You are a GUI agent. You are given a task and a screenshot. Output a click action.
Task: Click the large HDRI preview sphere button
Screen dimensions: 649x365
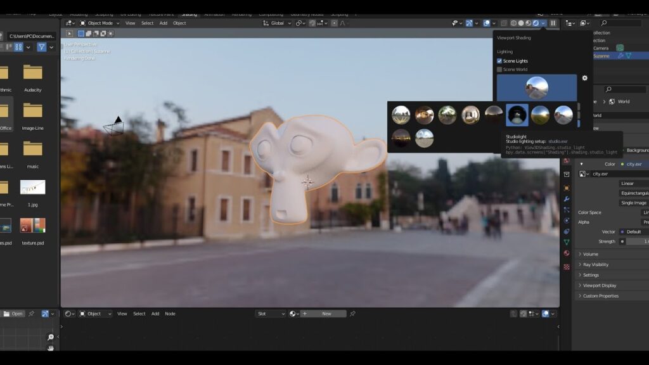point(537,87)
